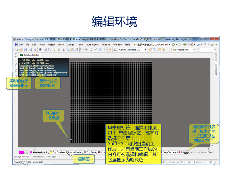Switch to the Bottom Overlay layer tab
The height and width of the screenshot is (172, 229).
pyautogui.click(x=74, y=152)
